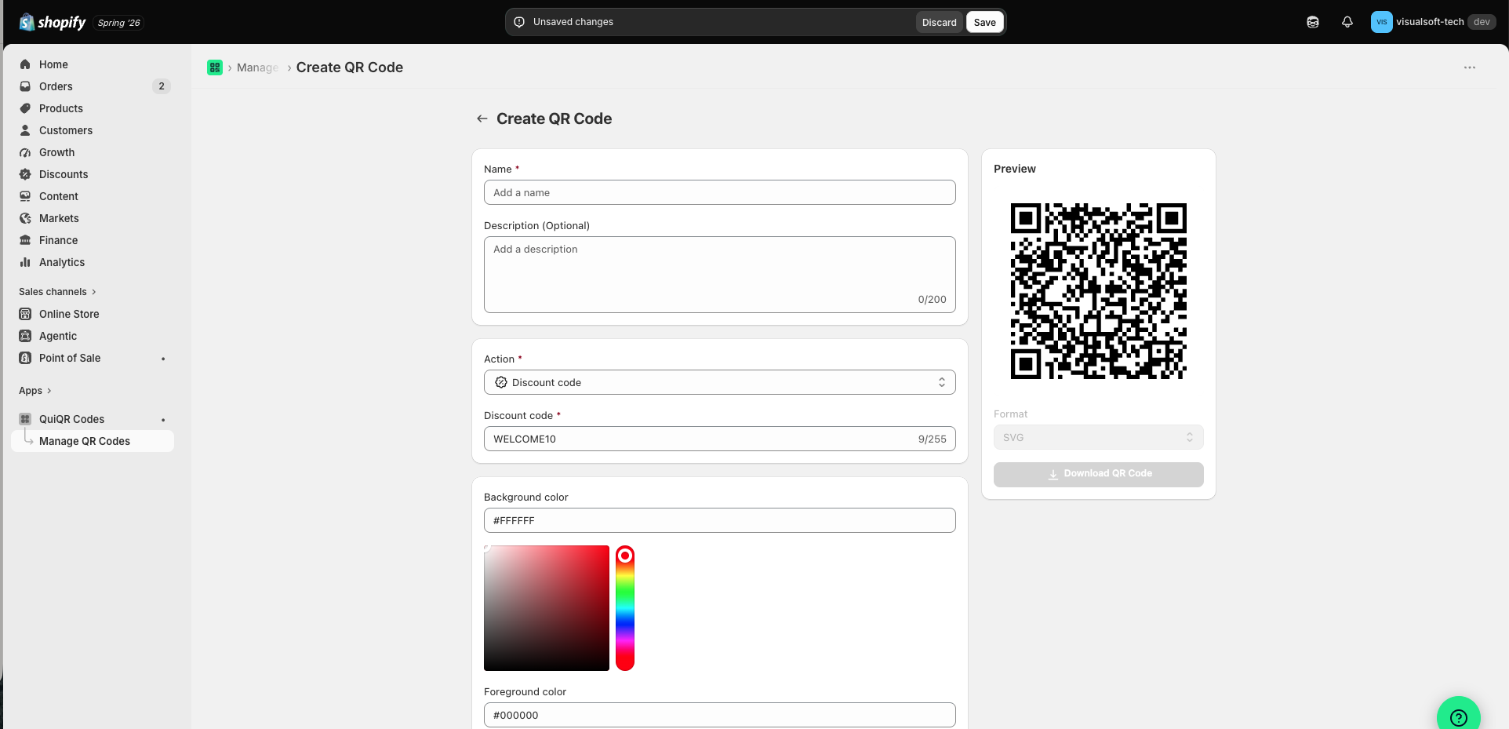Click the Orders inbox icon
Image resolution: width=1509 pixels, height=729 pixels.
(25, 86)
